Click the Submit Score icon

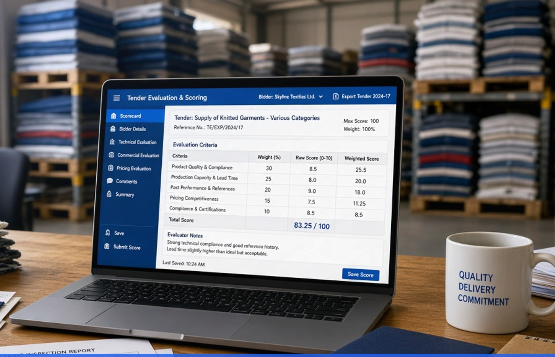[107, 246]
